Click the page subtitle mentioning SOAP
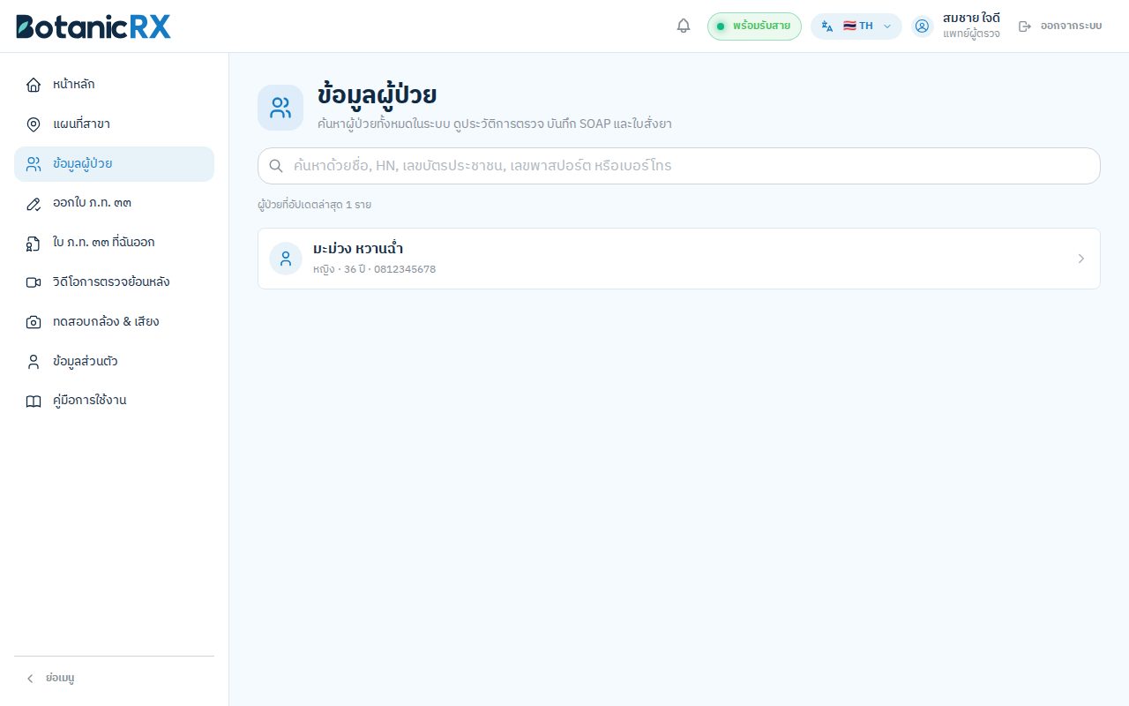 tap(495, 124)
